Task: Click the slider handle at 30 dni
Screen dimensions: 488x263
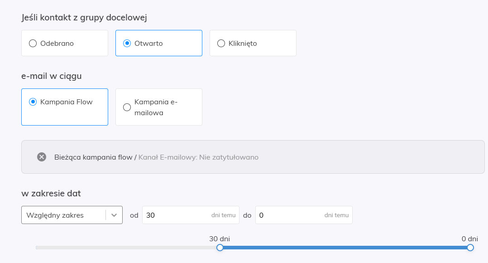Action: pos(220,248)
